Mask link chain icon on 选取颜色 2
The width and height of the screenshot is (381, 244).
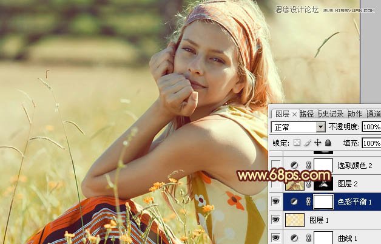(x=308, y=166)
